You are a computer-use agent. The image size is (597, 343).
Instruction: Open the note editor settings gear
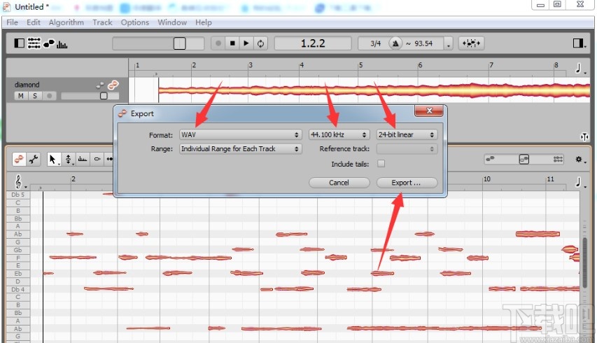tap(580, 160)
